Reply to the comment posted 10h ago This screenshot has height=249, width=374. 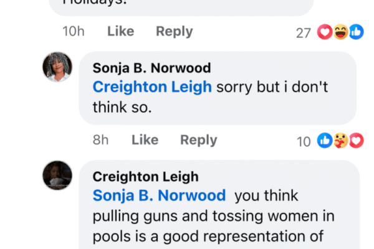tap(174, 32)
